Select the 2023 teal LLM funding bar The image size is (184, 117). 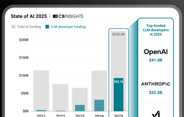click(x=80, y=108)
